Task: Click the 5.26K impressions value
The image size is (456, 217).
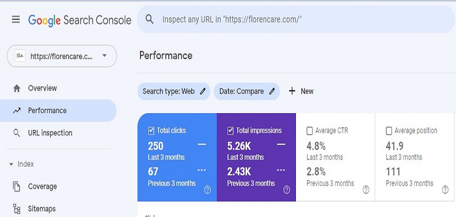Action: pos(239,146)
